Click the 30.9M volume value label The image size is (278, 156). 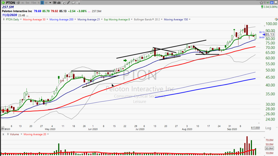[269, 148]
